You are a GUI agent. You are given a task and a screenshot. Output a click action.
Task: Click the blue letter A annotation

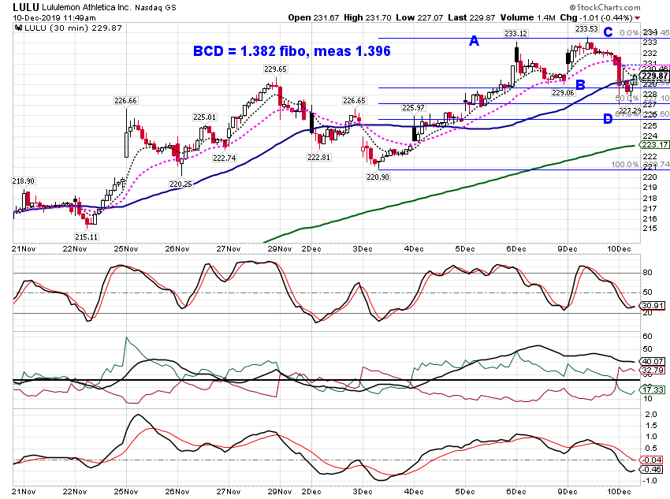(x=474, y=41)
